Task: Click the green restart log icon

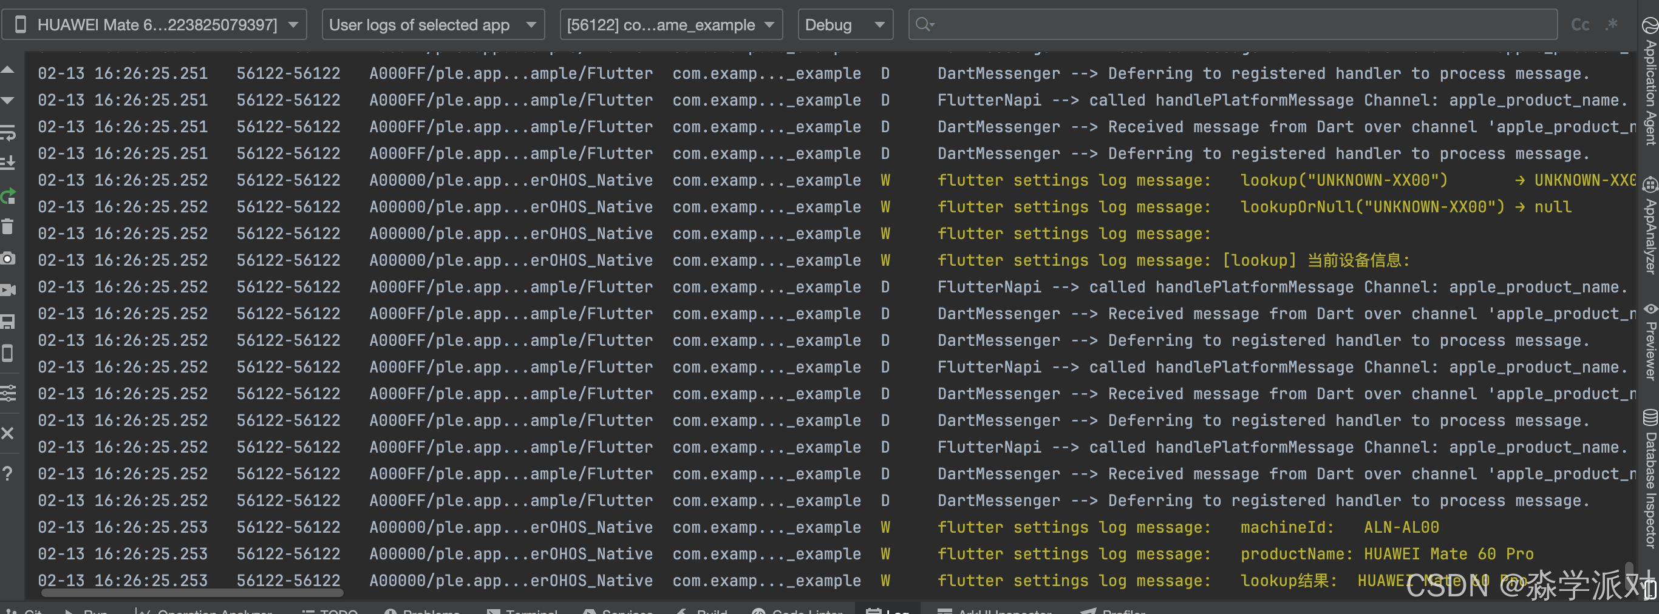Action: tap(8, 195)
